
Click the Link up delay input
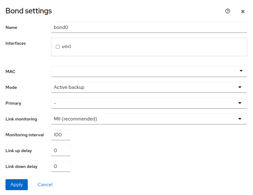[x=61, y=151]
